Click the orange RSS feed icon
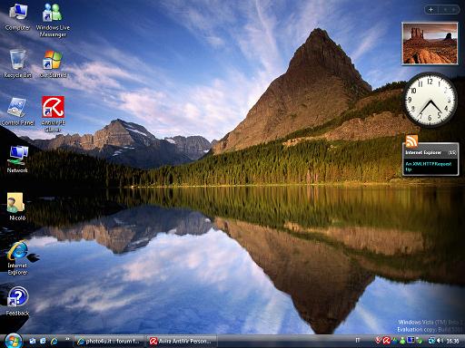The image size is (465, 348). [x=411, y=141]
